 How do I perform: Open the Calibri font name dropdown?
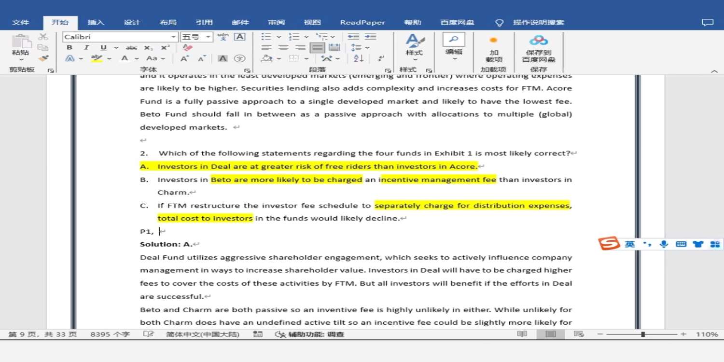pyautogui.click(x=174, y=37)
